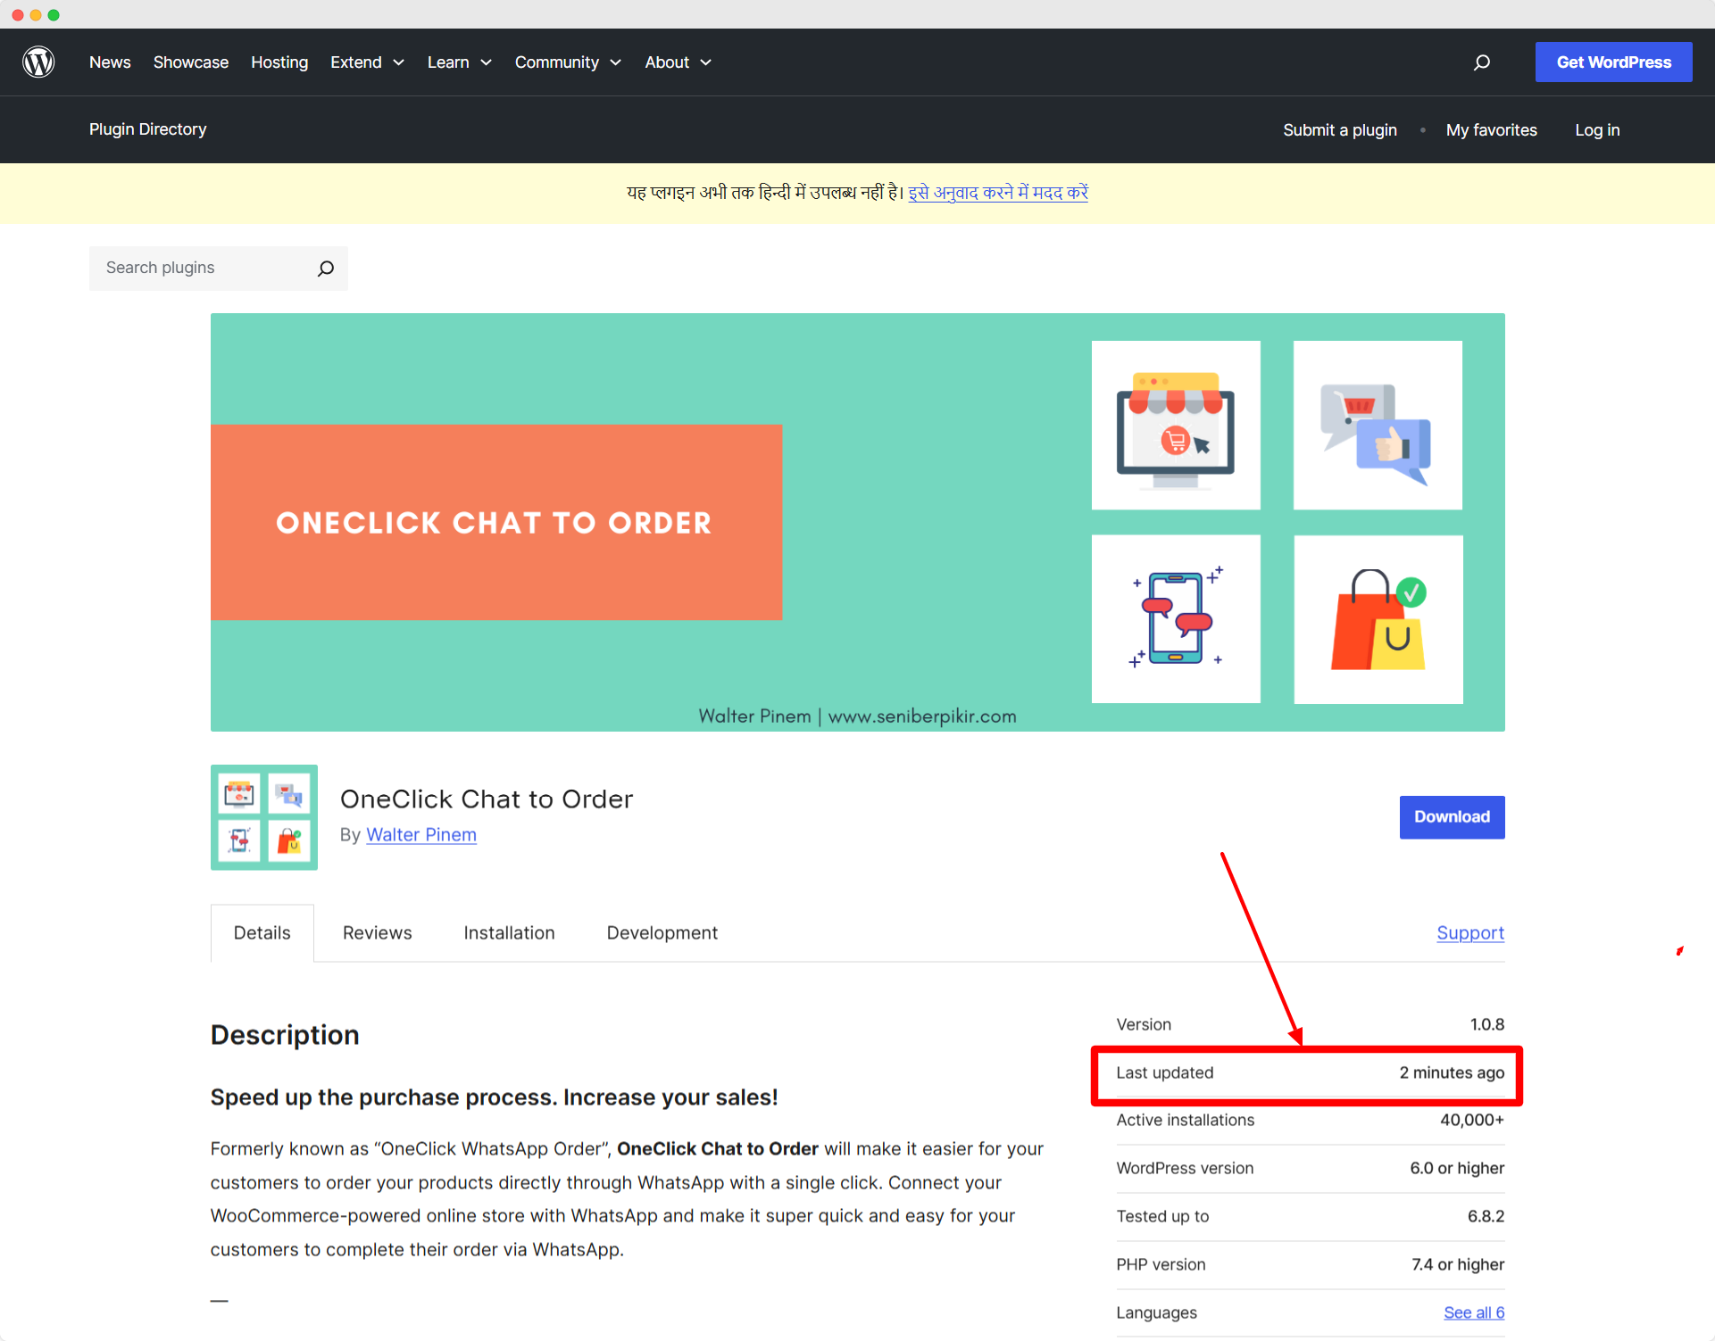
Task: Click the '40,000+' active installations value
Action: click(x=1472, y=1121)
